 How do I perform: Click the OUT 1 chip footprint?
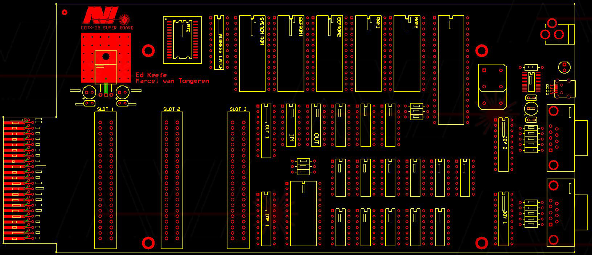click(x=266, y=131)
